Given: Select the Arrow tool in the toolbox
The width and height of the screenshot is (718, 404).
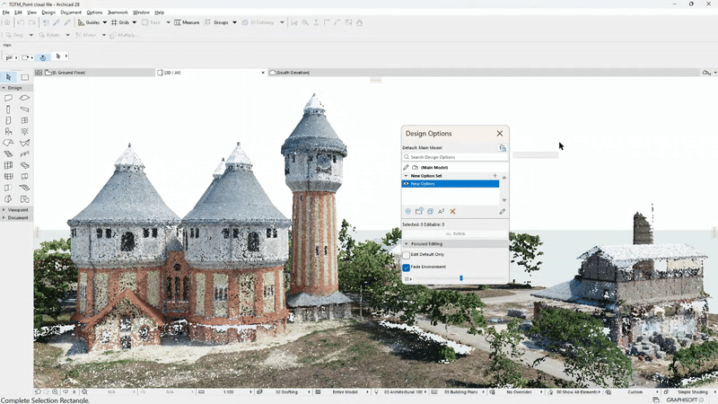Looking at the screenshot, I should pos(9,77).
